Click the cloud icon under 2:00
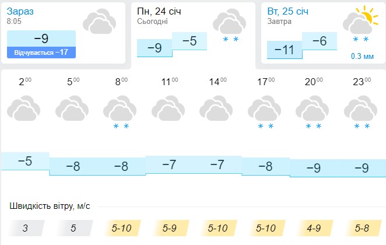386x245 pixels. pos(24,108)
